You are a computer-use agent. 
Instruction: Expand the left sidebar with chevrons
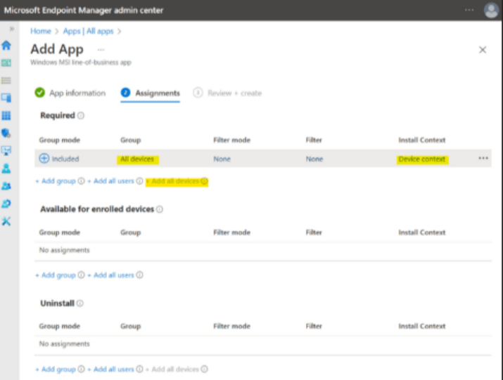click(x=11, y=30)
